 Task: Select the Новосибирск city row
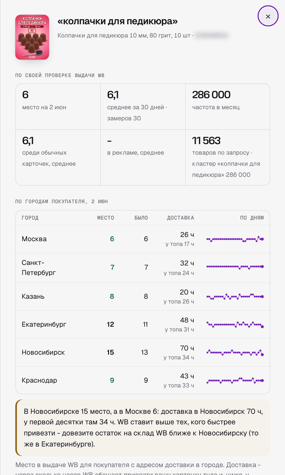[143, 353]
